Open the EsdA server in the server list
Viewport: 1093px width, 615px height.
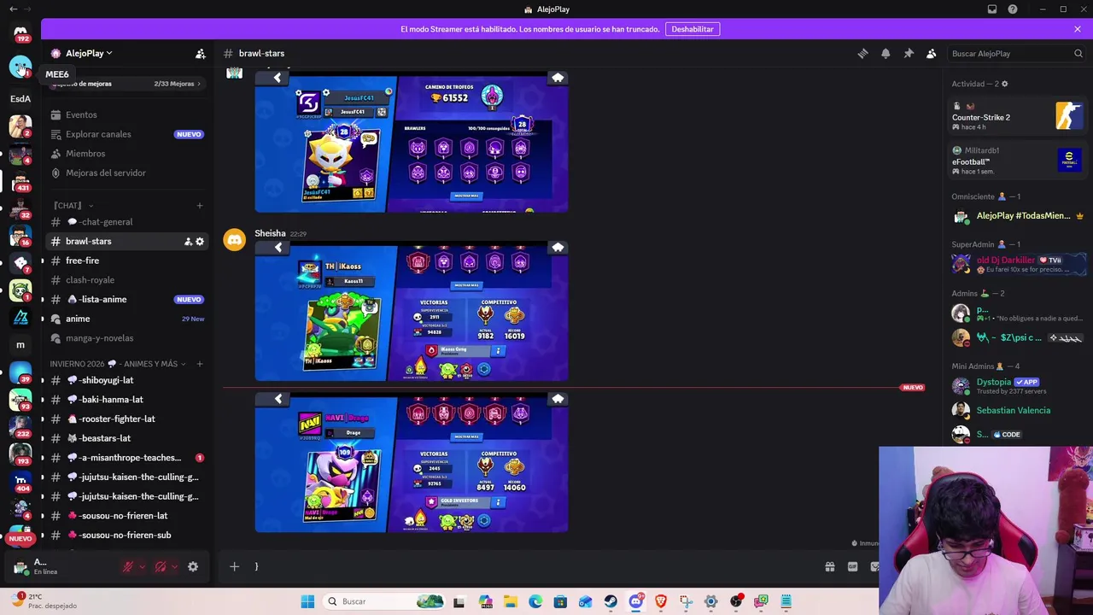20,98
